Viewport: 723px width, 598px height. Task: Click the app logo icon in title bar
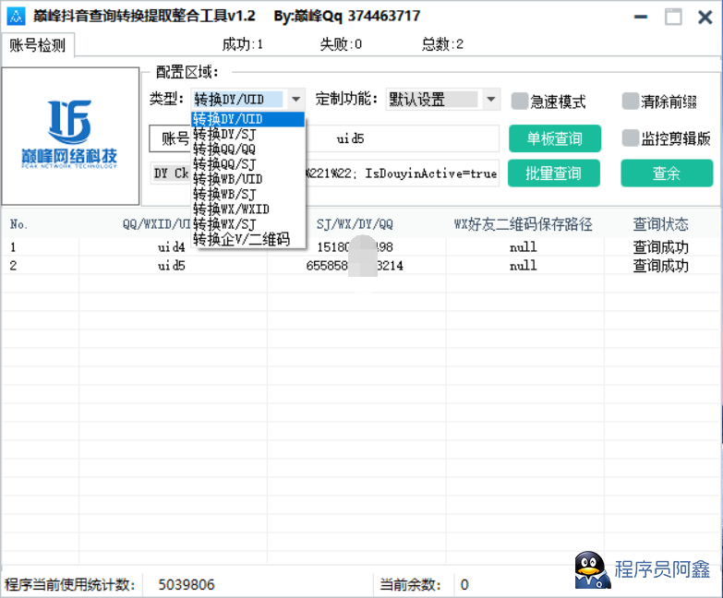click(x=15, y=17)
